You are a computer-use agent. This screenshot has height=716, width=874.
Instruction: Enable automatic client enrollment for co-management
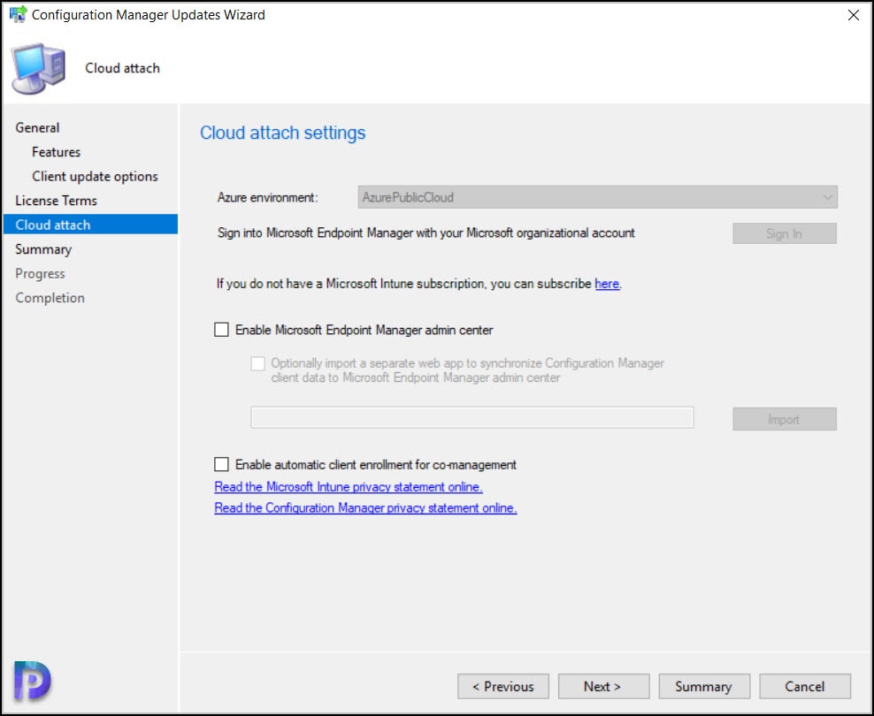tap(221, 464)
